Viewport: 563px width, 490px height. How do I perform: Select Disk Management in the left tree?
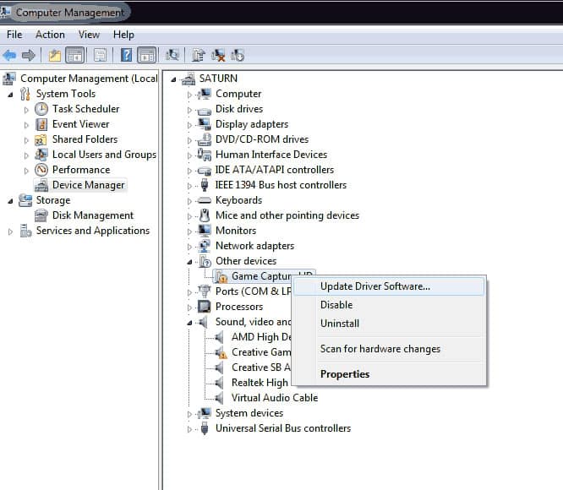tap(93, 215)
